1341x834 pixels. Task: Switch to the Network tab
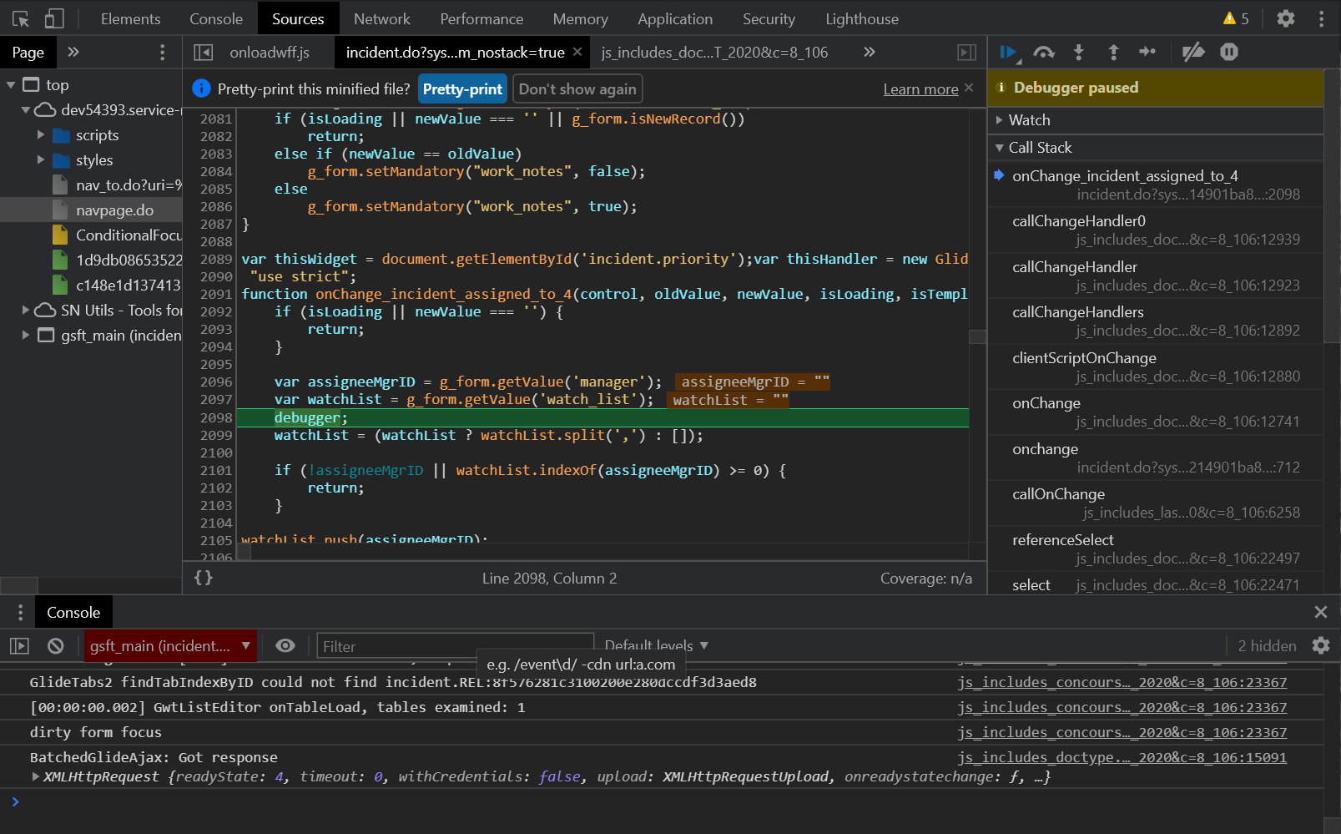coord(381,18)
